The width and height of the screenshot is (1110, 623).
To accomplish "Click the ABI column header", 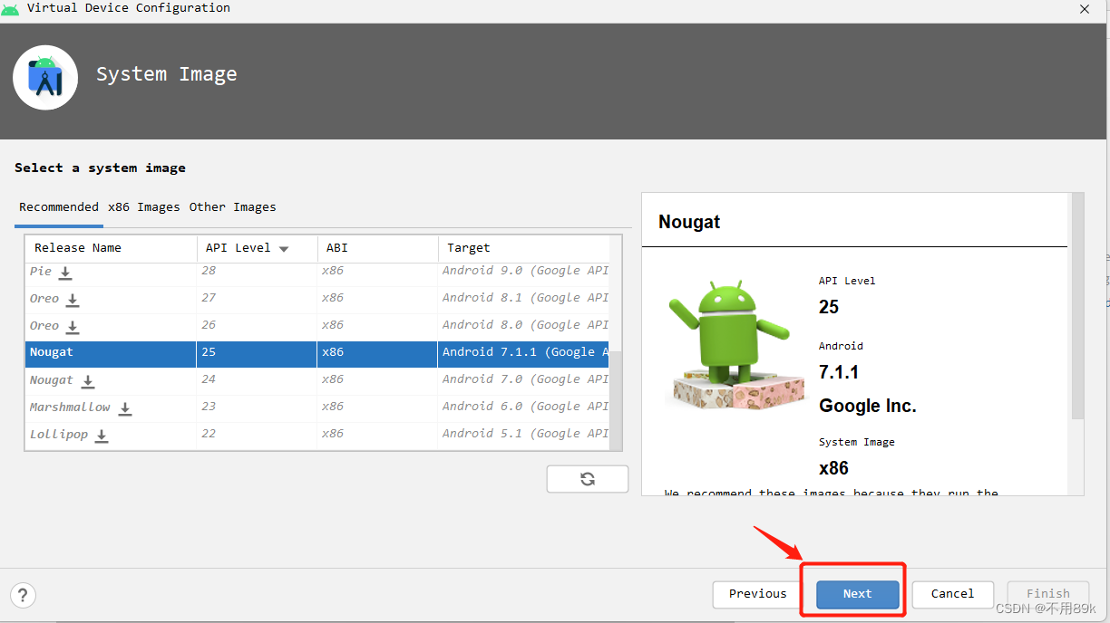I will 377,248.
